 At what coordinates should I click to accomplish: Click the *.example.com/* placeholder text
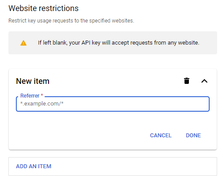42,104
